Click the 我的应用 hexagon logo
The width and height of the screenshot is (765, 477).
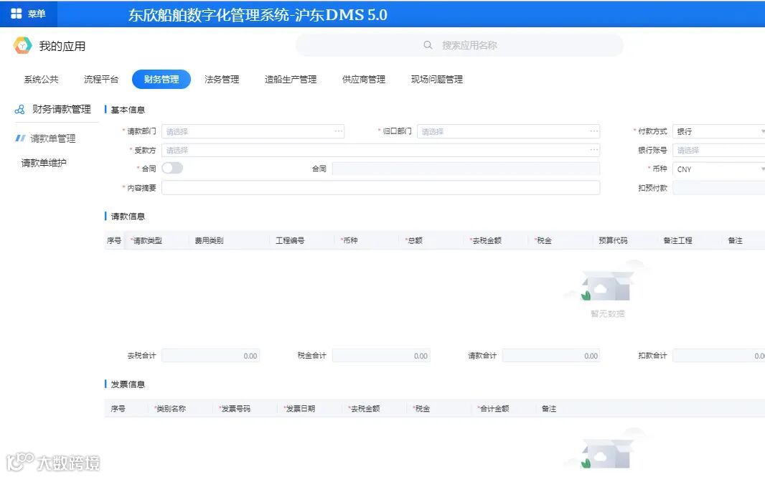[x=22, y=46]
